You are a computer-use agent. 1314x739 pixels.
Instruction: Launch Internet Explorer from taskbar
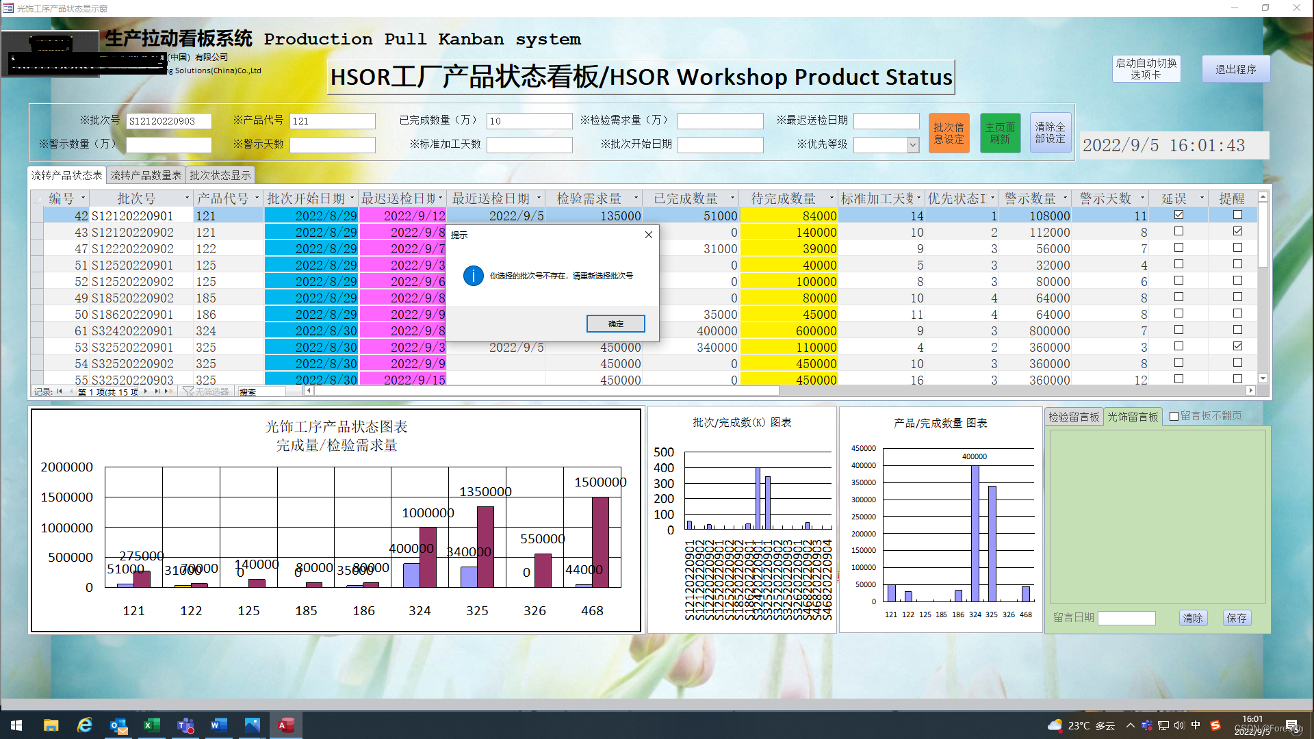84,725
